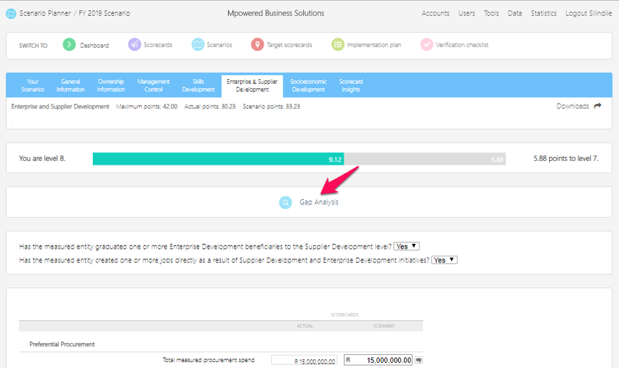Click actual procurement spend R 15,000,000.00 field

click(x=304, y=361)
